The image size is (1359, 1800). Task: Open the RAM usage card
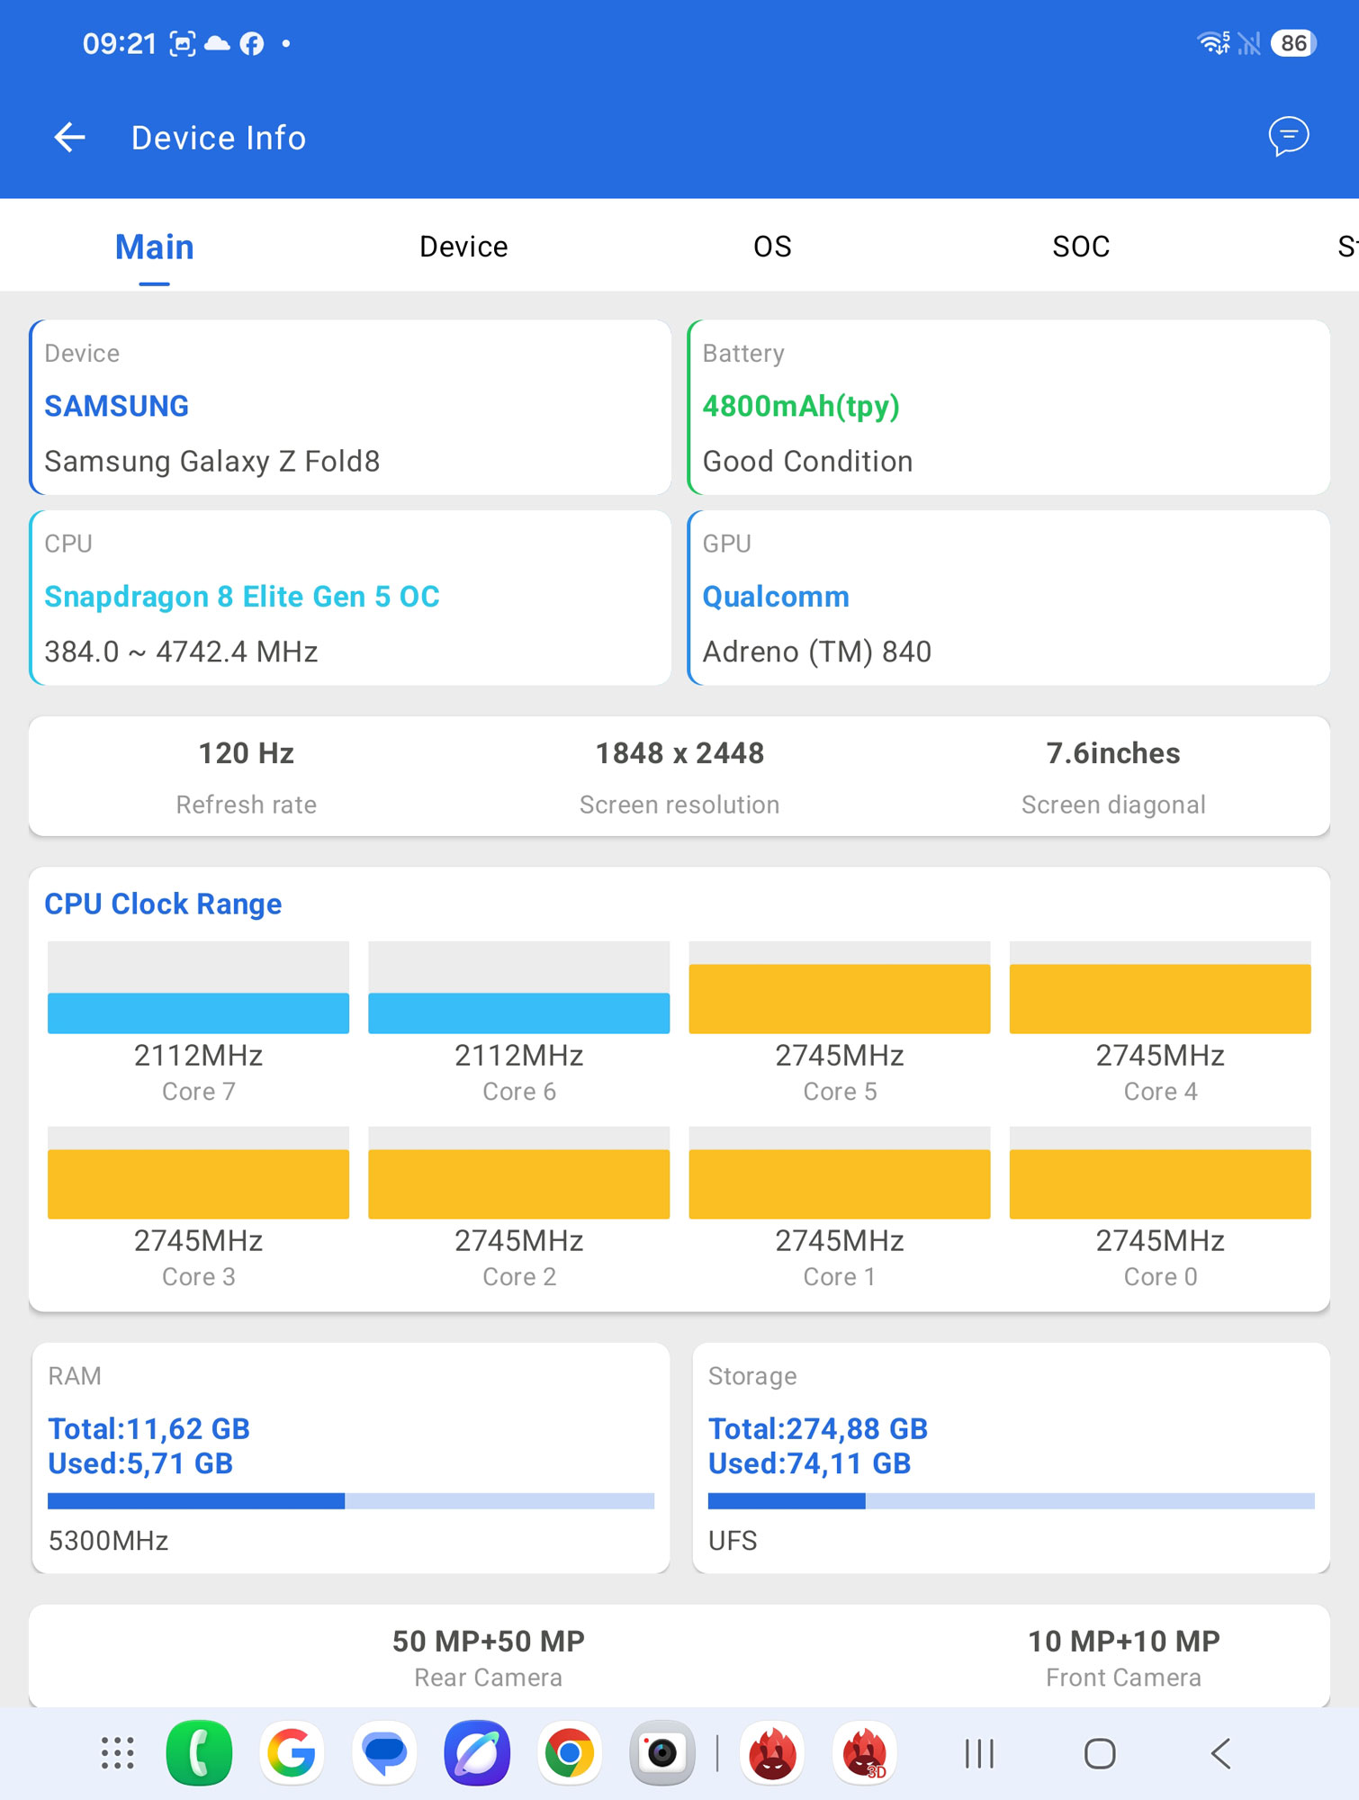coord(351,1458)
